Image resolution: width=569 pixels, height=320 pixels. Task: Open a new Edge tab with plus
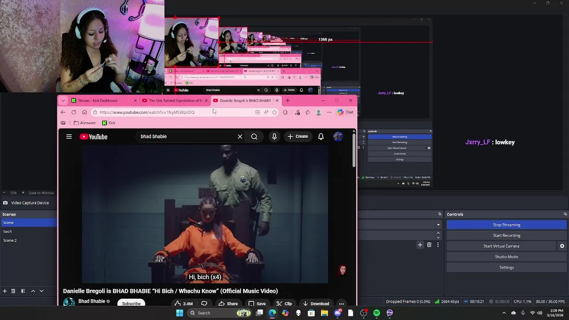288,100
